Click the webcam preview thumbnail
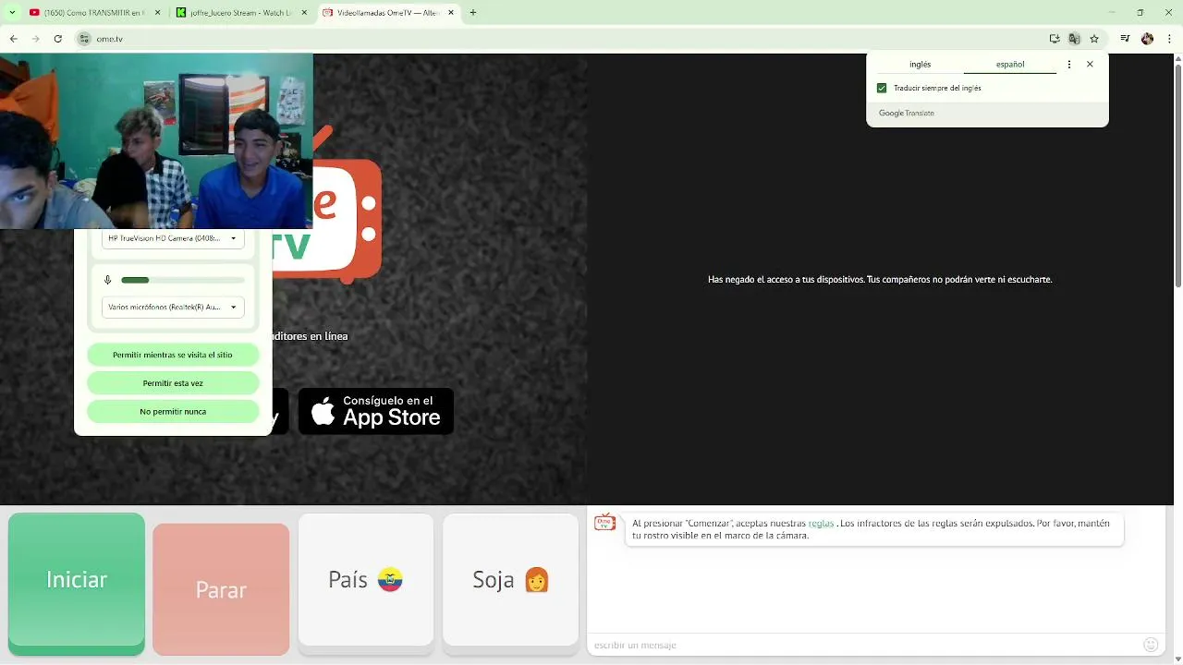The image size is (1183, 665). [156, 140]
